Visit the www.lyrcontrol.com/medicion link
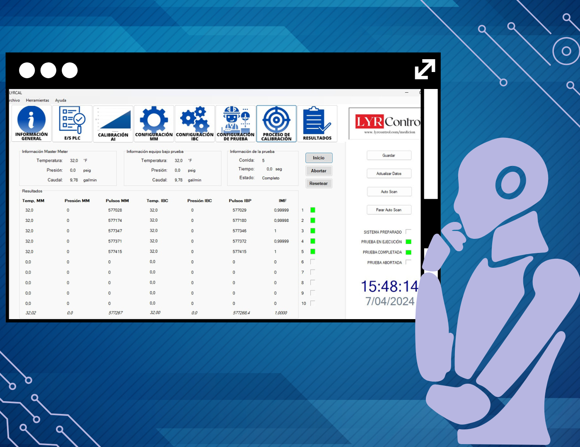Viewport: 580px width, 447px height. pyautogui.click(x=390, y=132)
